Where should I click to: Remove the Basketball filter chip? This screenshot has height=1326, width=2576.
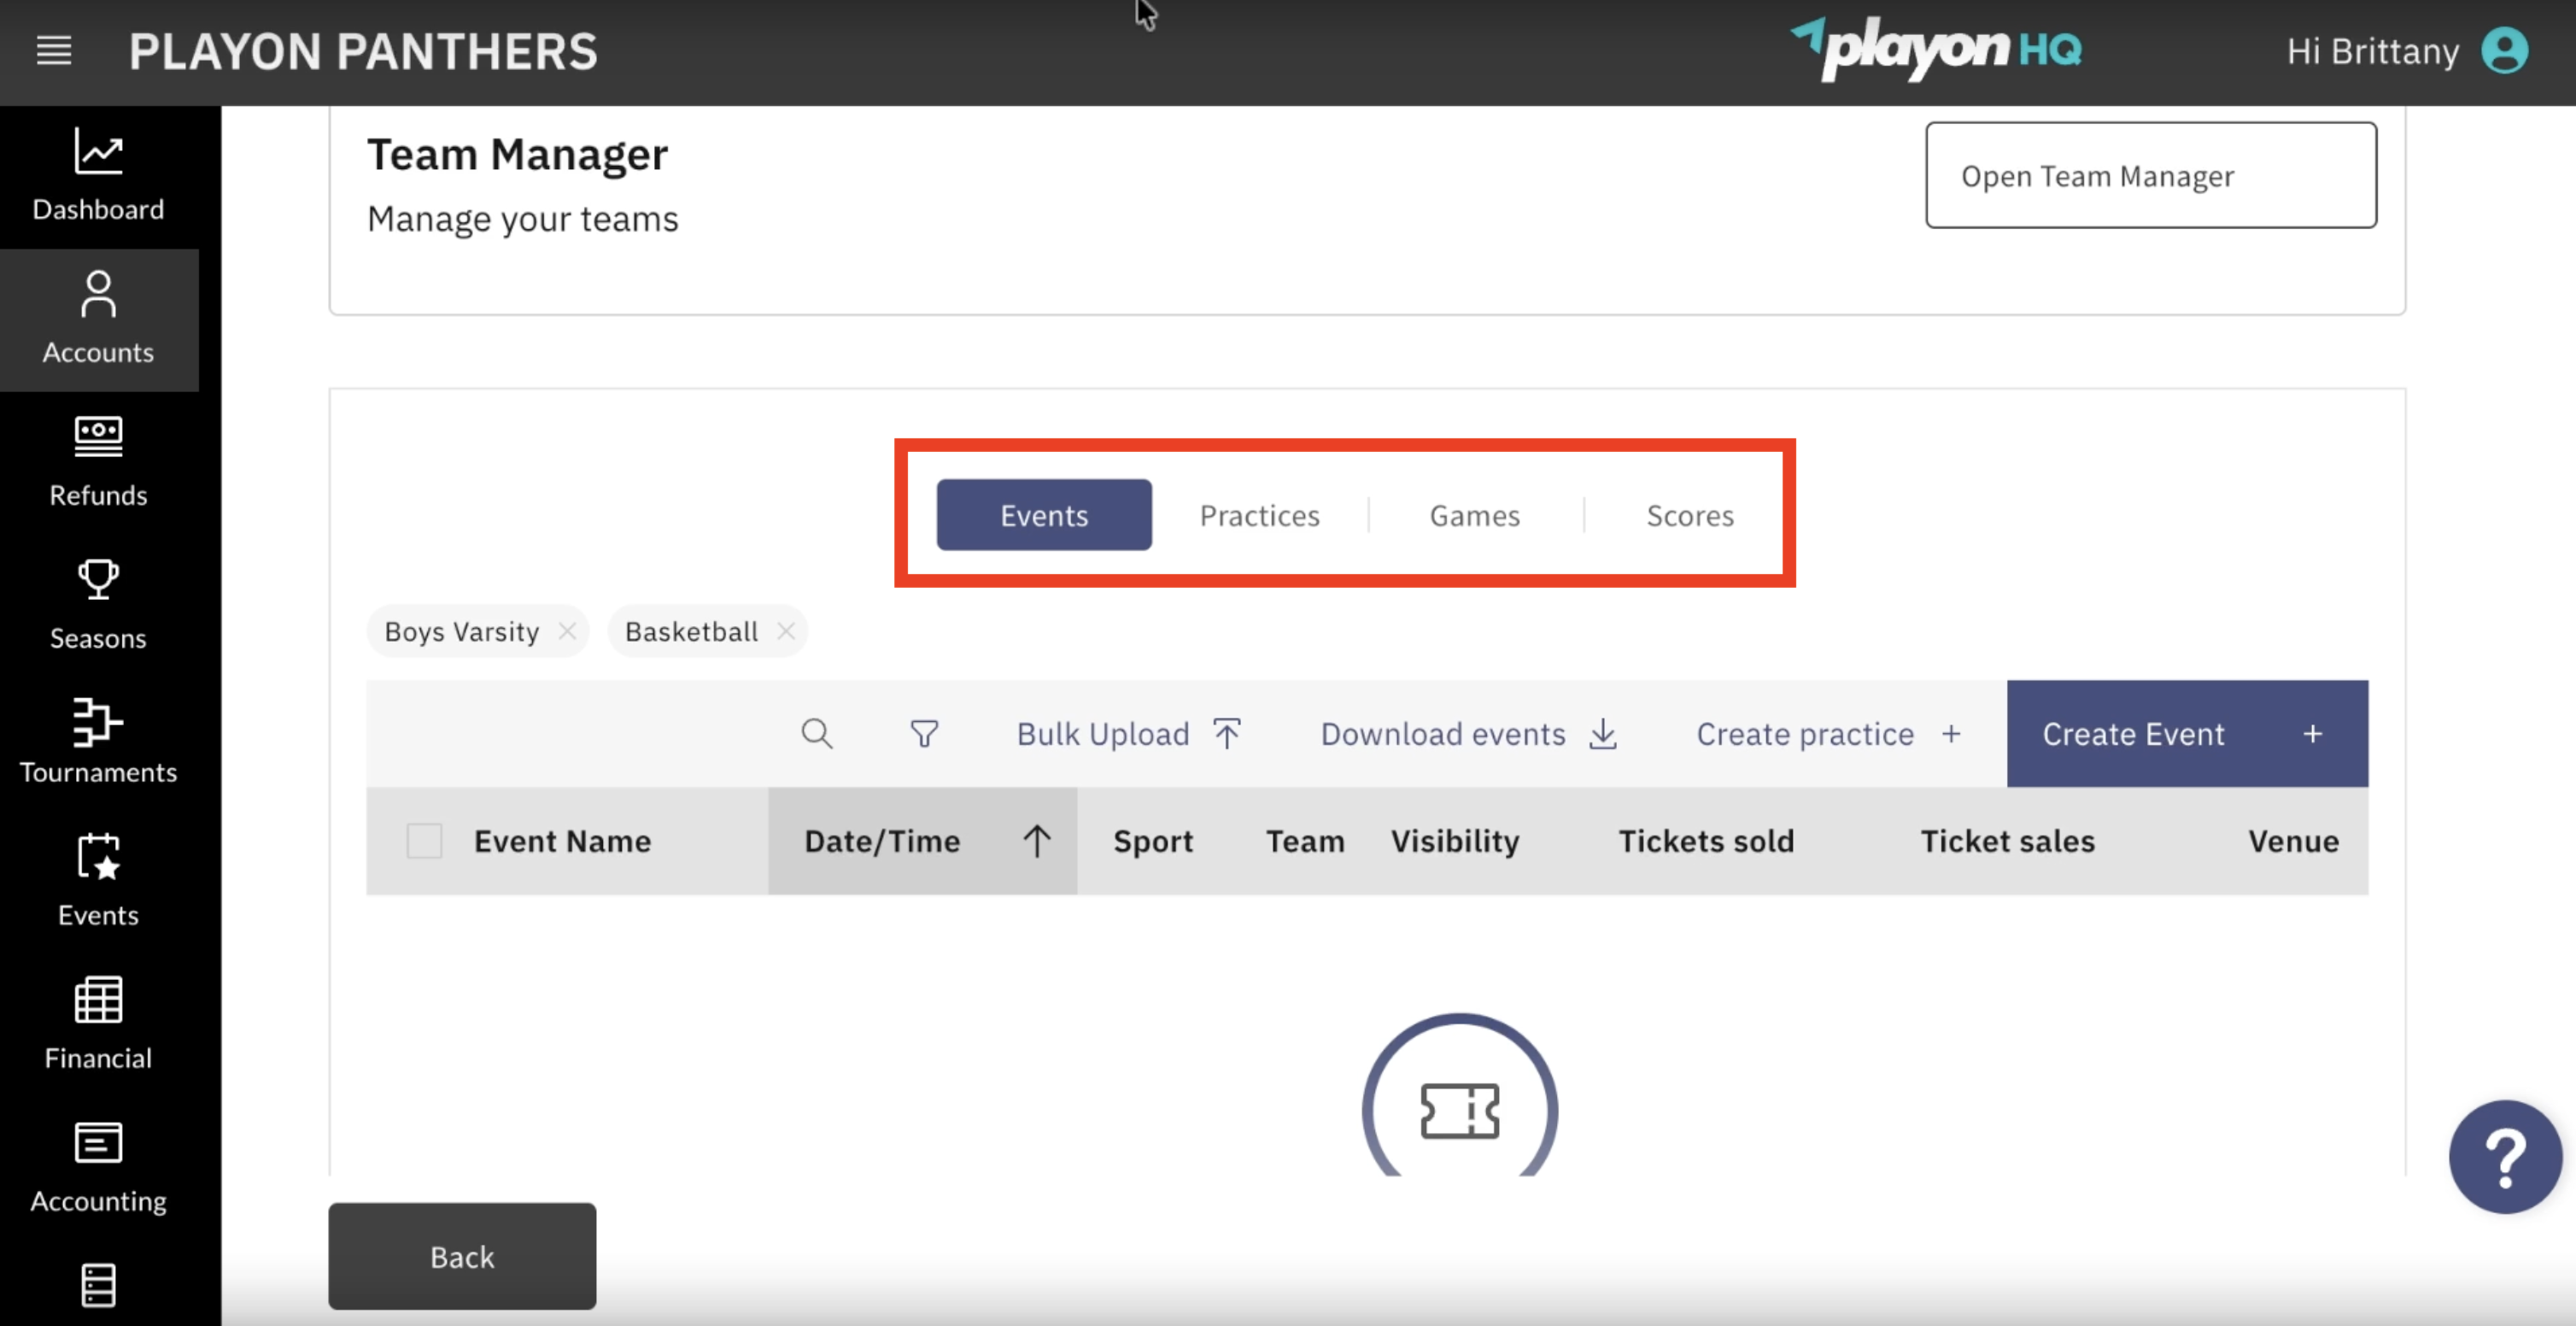pos(786,631)
